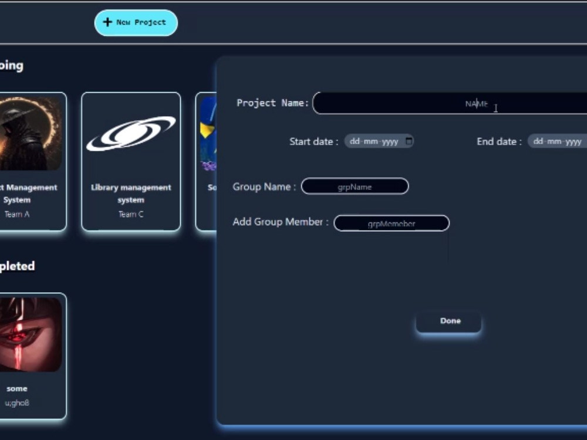Screen dimensions: 587x440
Task: Click the Management System card title
Action: [x=28, y=194]
